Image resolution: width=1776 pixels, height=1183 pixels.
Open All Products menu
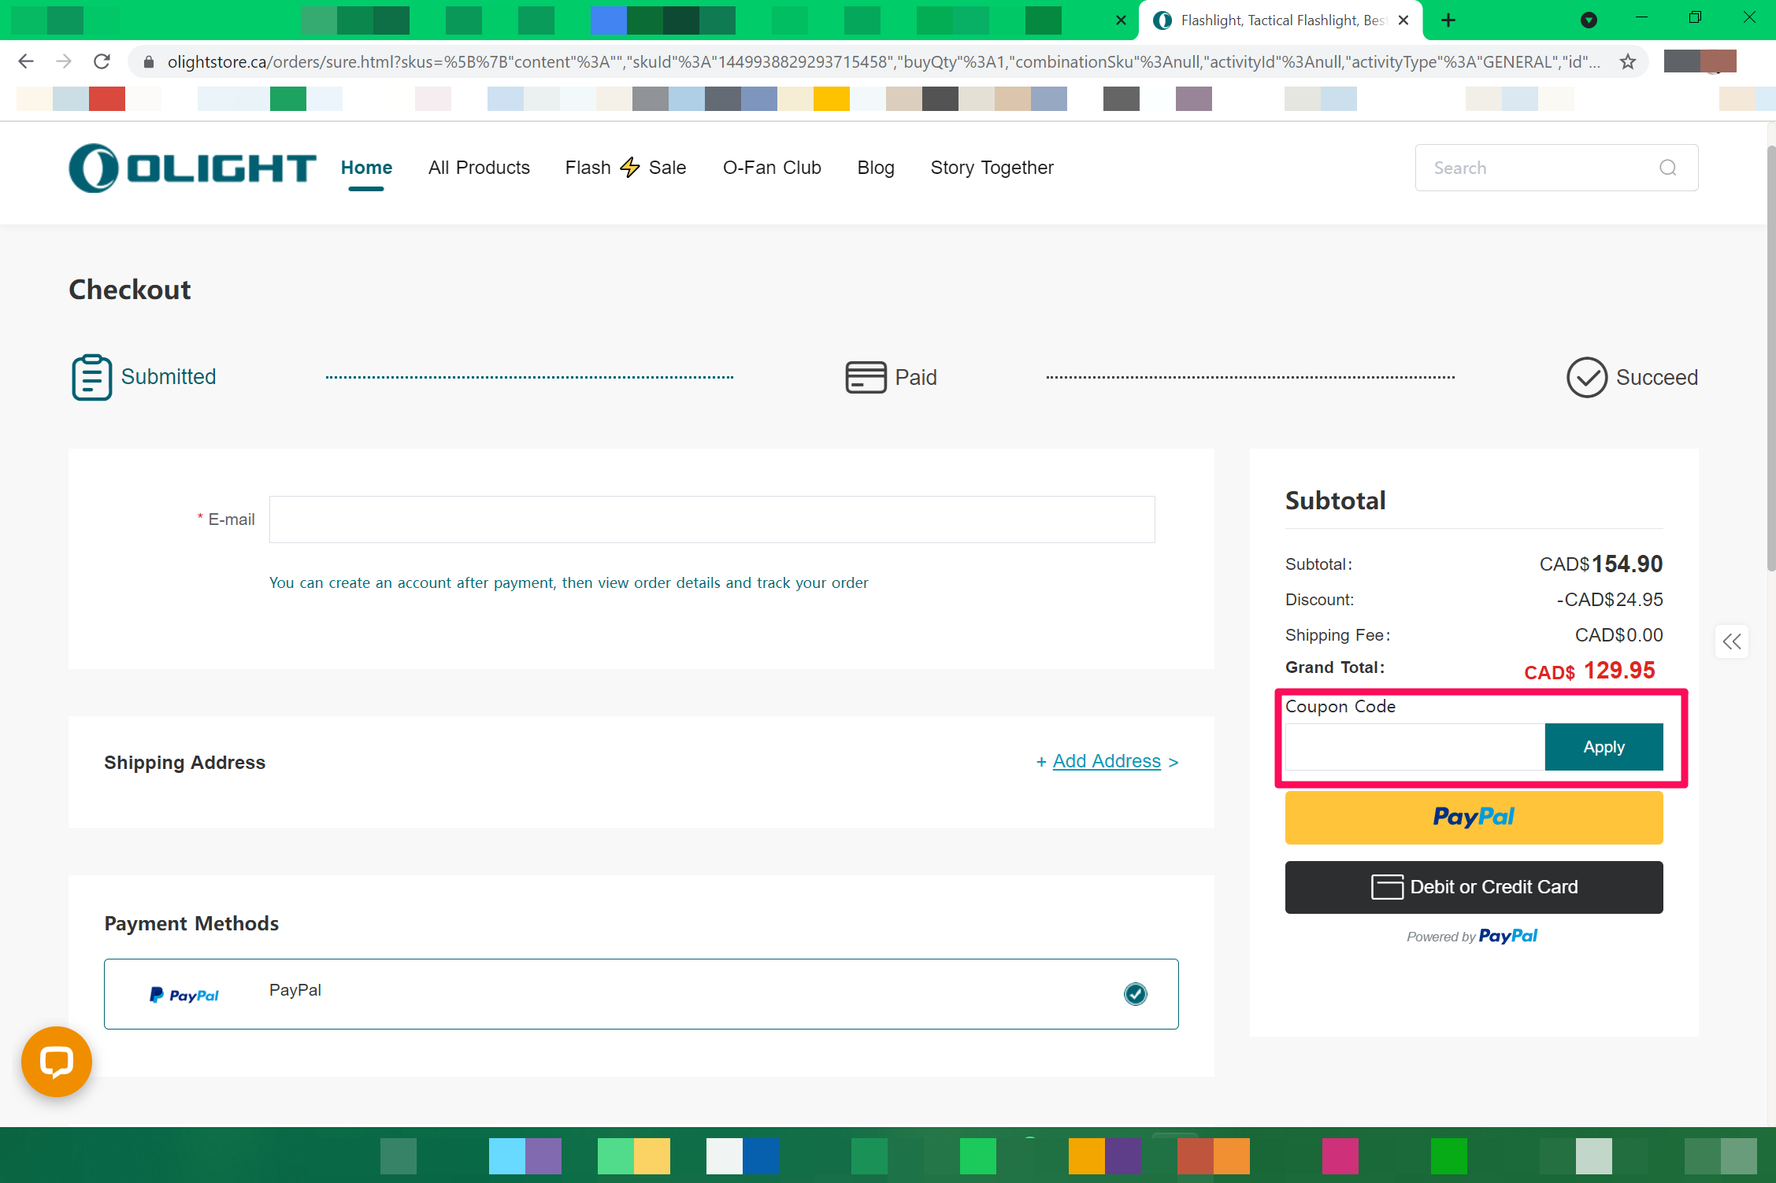479,168
